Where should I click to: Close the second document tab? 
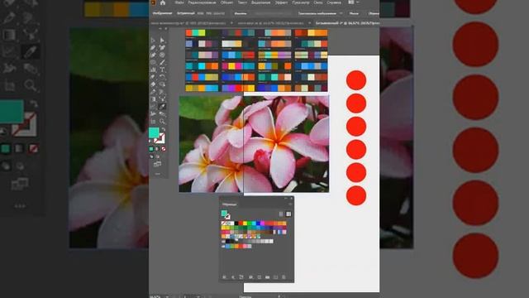point(309,23)
